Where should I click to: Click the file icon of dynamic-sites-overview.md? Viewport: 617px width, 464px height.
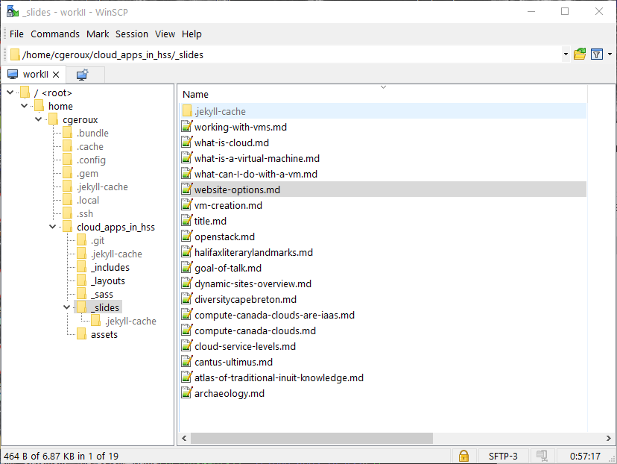coord(186,283)
